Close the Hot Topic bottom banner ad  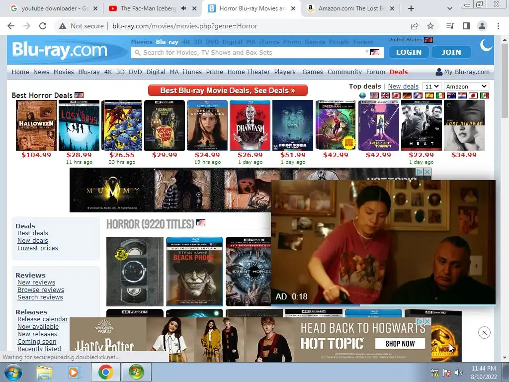tap(427, 321)
